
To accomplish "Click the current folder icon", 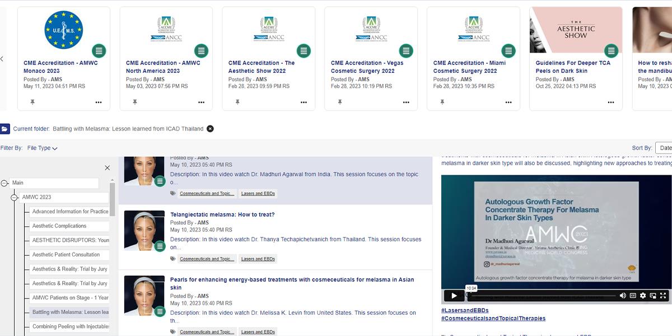I will tap(4, 129).
